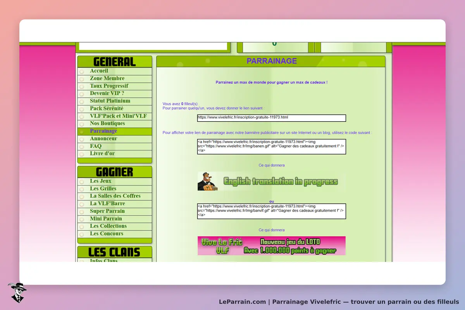
Task: Open Pack Sérénité menu item
Action: pos(107,108)
